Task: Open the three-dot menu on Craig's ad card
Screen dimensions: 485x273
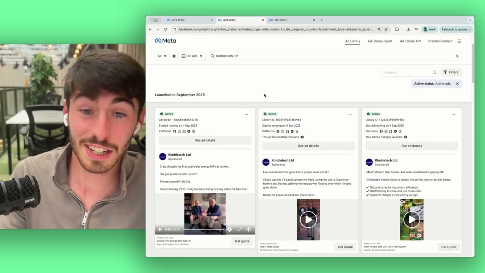Action: (x=246, y=114)
